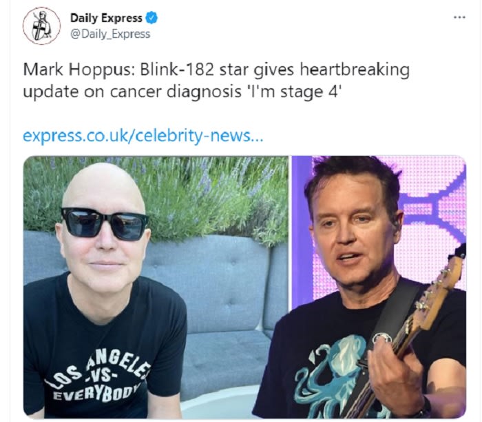Click the Daily Express display name

click(x=106, y=18)
